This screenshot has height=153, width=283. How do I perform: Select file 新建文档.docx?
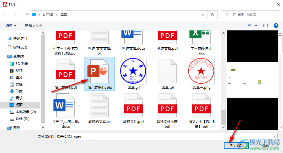coord(133,40)
